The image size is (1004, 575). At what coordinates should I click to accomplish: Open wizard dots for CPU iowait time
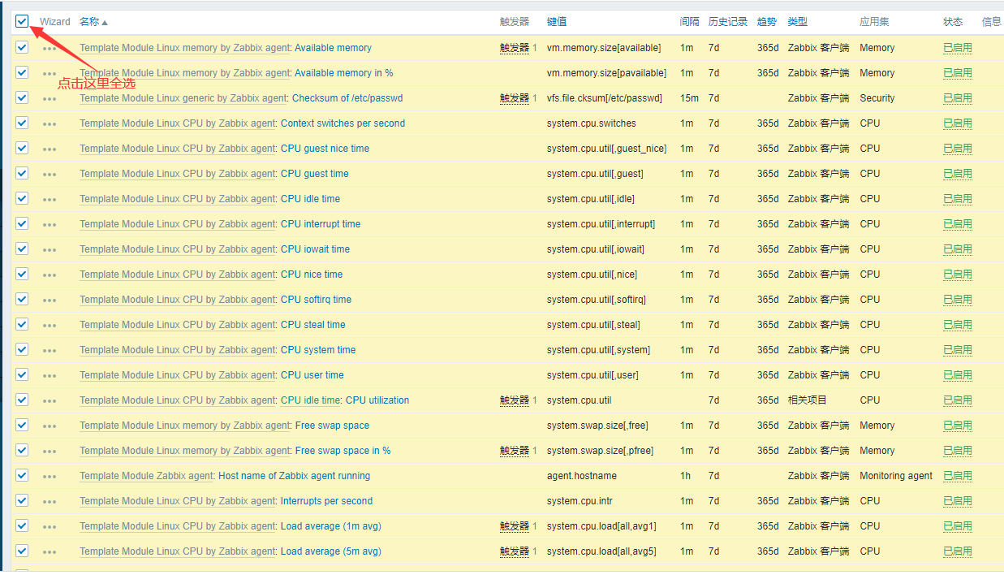point(50,249)
